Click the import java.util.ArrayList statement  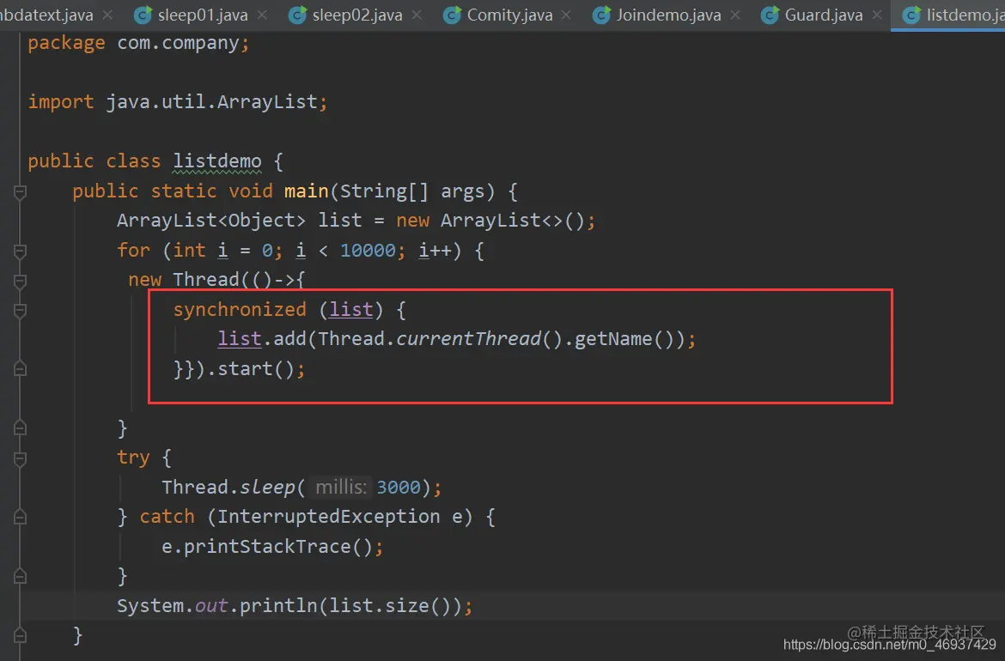click(178, 102)
